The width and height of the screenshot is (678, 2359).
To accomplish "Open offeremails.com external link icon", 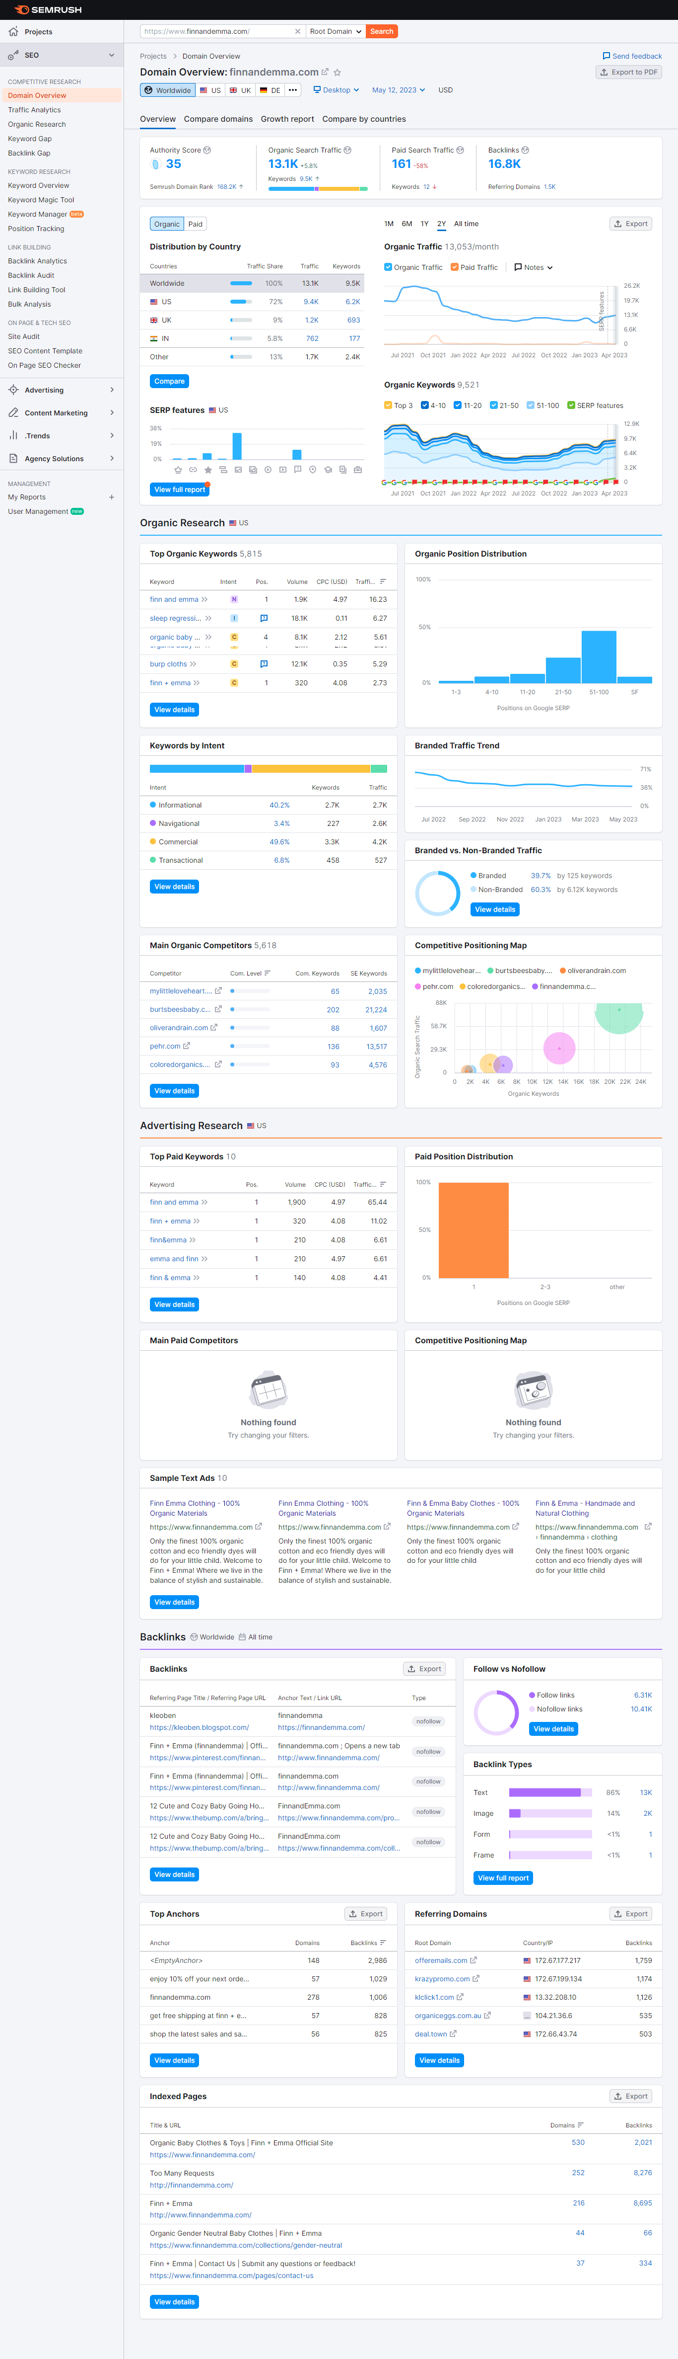I will (x=473, y=1960).
